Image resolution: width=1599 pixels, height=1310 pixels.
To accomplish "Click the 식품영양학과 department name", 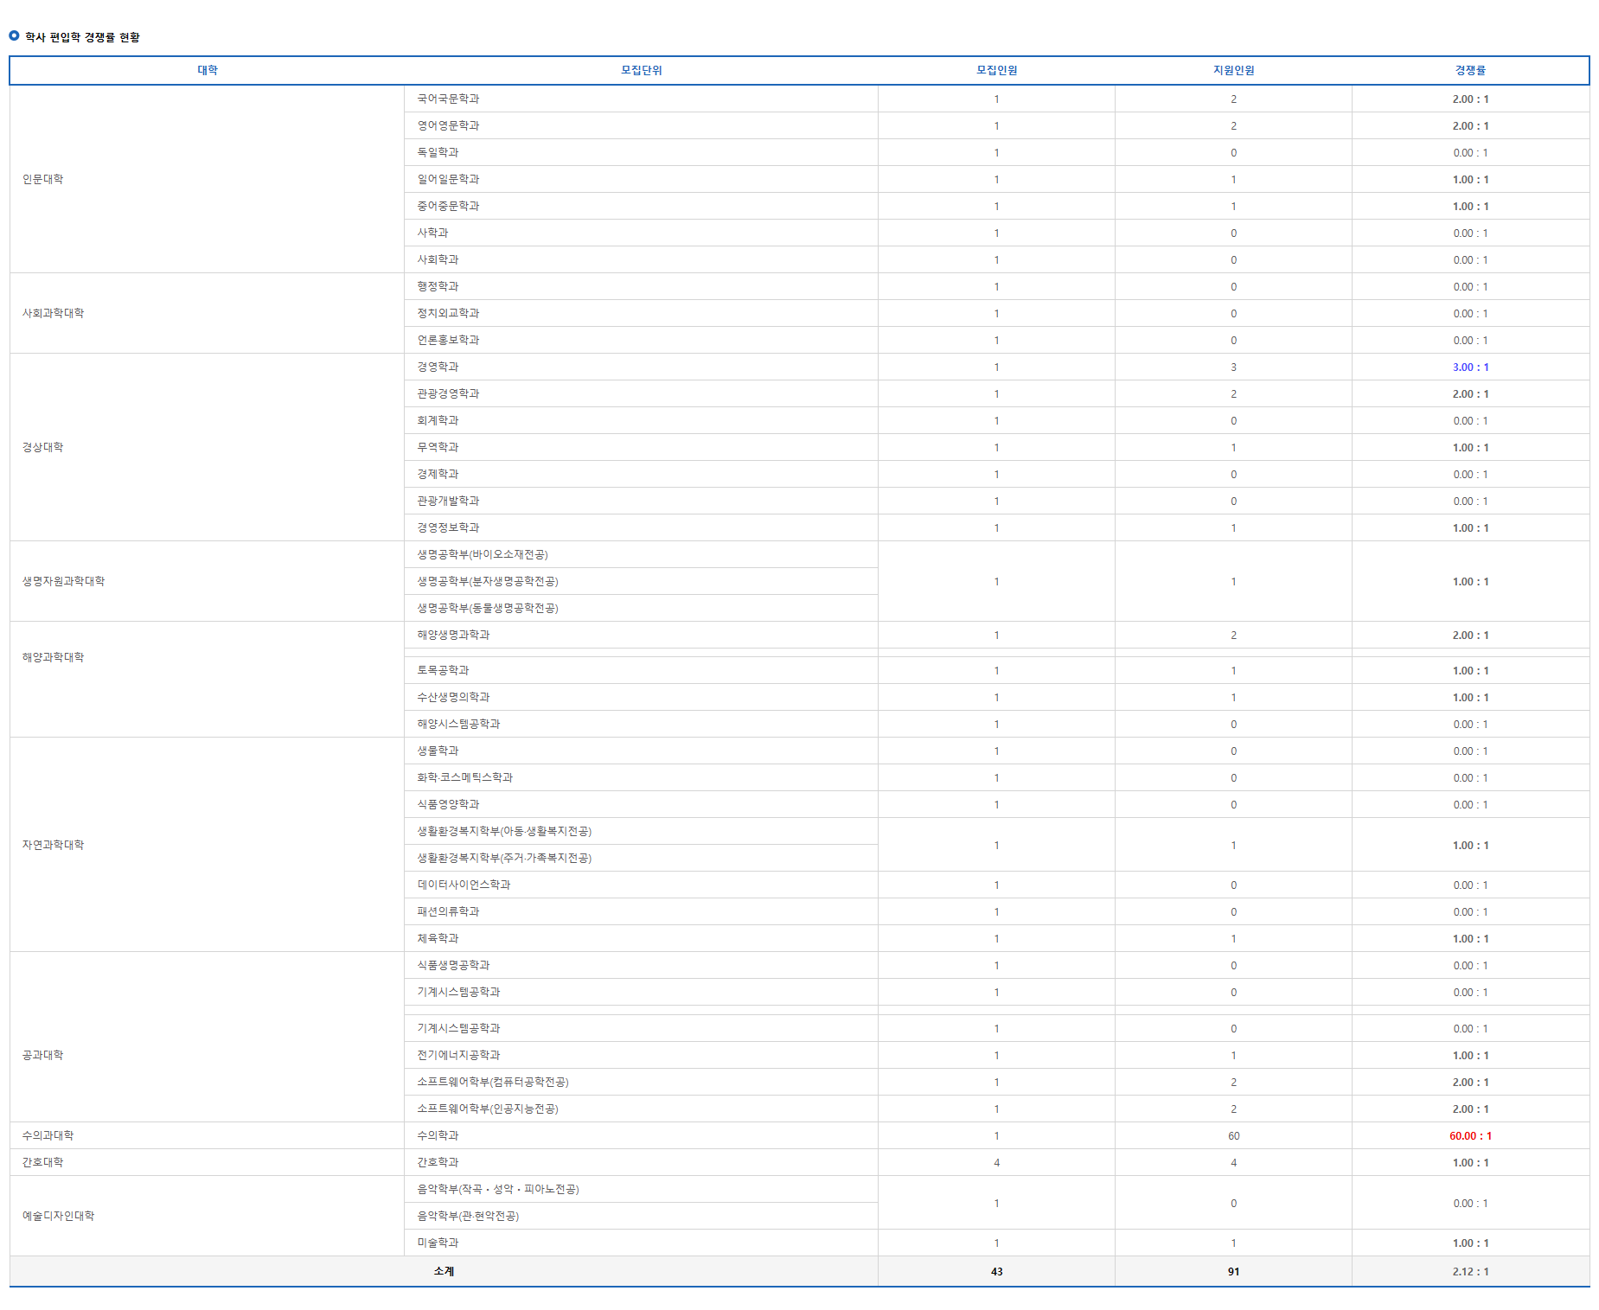I will tap(448, 804).
